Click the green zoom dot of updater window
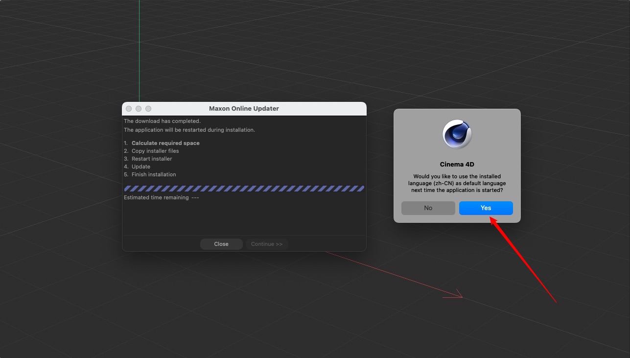This screenshot has height=358, width=630. (148, 109)
